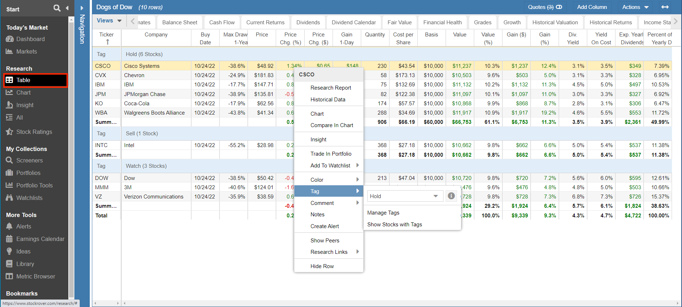Switch to the Balance Sheet tab

(180, 22)
